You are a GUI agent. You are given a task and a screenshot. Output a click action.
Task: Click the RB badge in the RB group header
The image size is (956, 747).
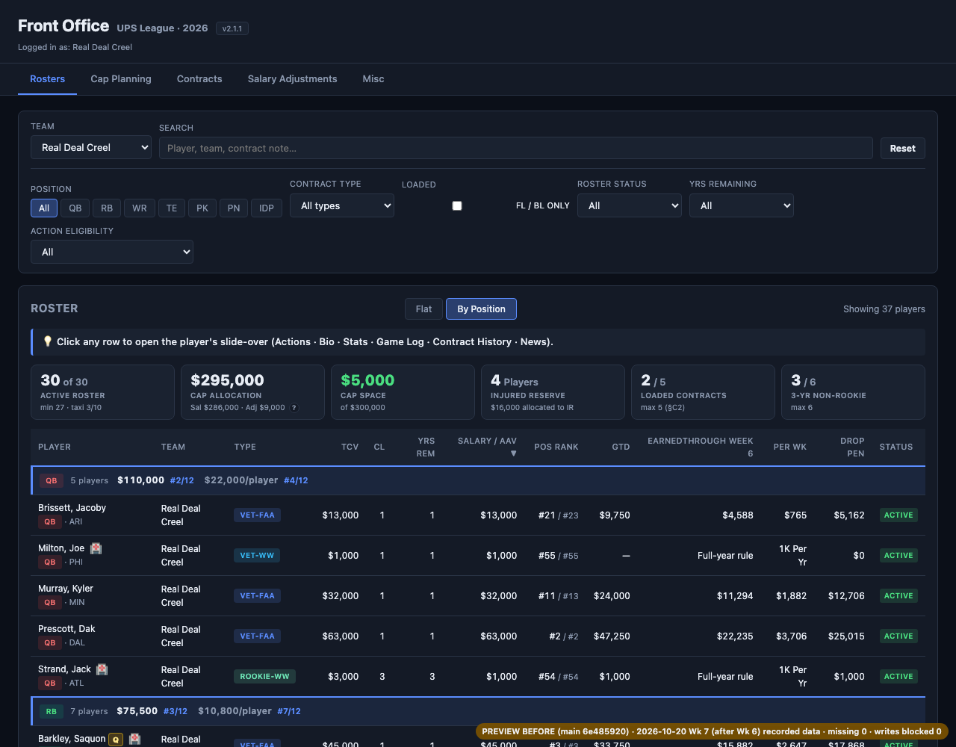tap(52, 711)
